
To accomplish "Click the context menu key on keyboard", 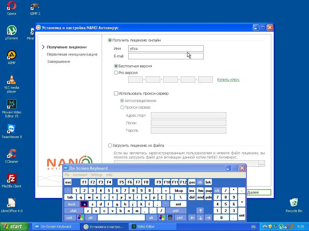I will coord(170,218).
